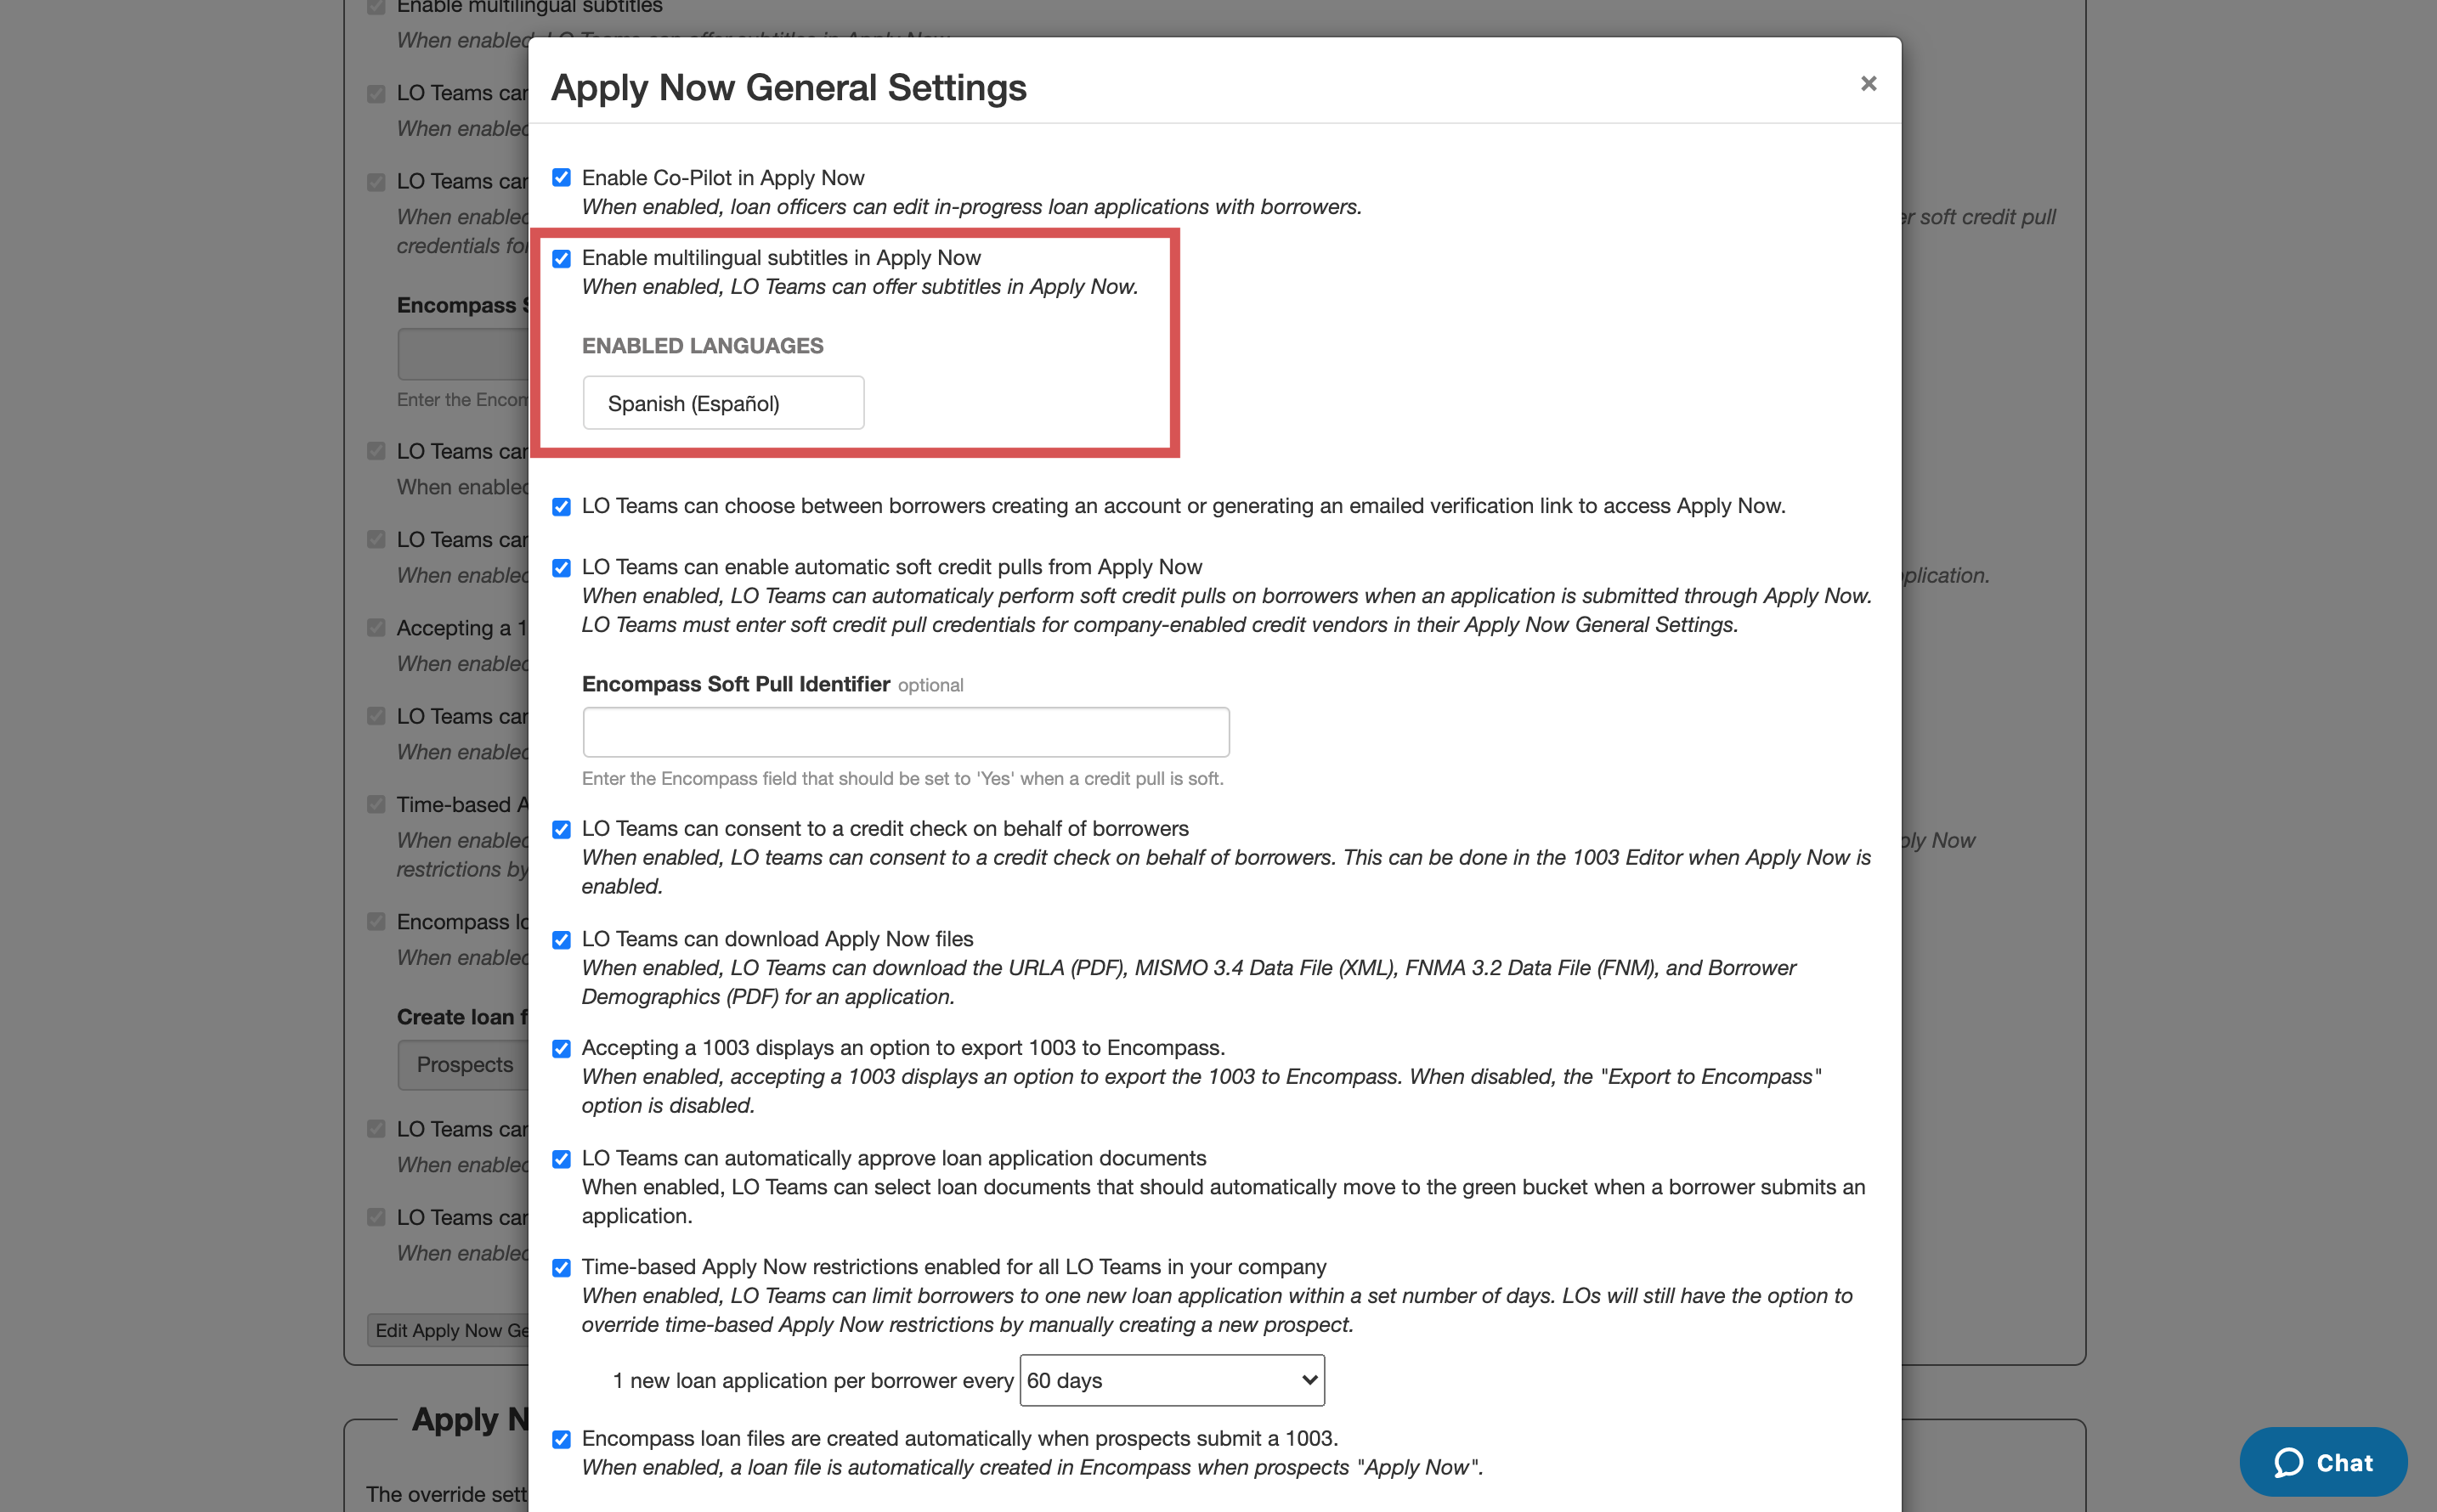This screenshot has height=1512, width=2437.
Task: Focus the Encompass Soft Pull Identifier field
Action: (x=905, y=732)
